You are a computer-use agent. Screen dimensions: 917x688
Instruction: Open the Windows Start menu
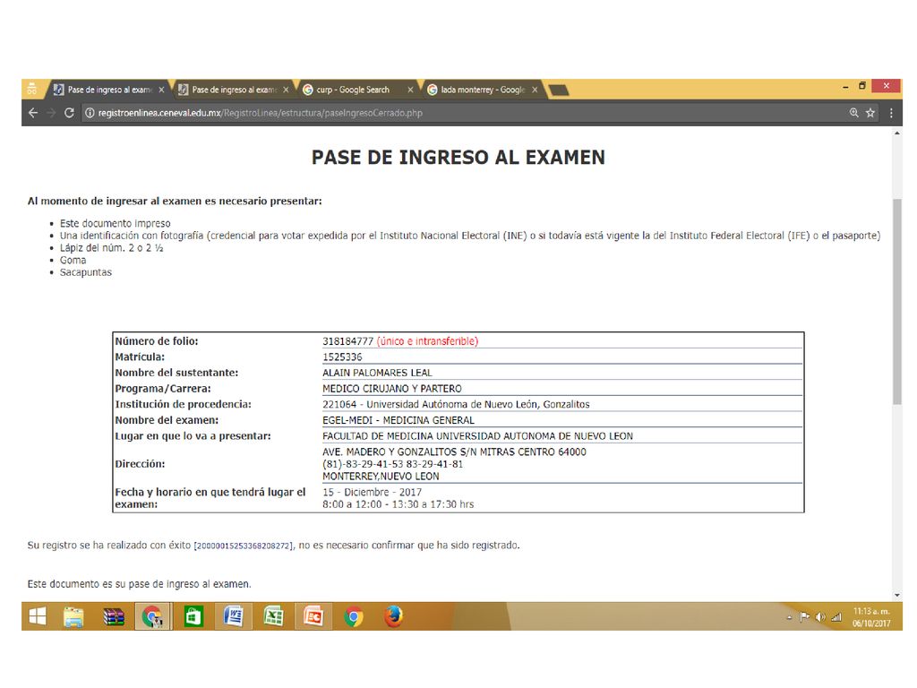point(38,616)
